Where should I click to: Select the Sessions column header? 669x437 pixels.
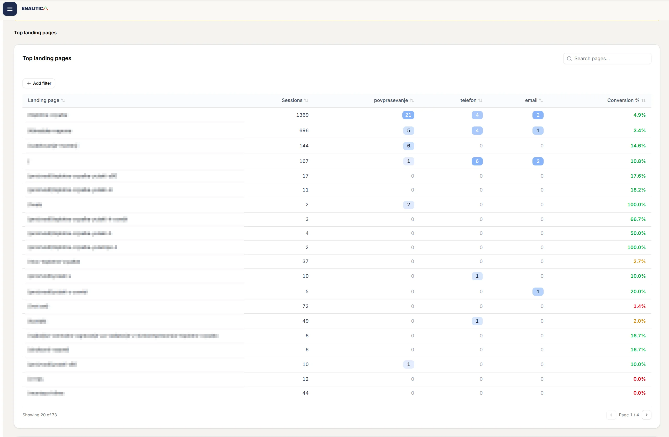[x=292, y=100]
